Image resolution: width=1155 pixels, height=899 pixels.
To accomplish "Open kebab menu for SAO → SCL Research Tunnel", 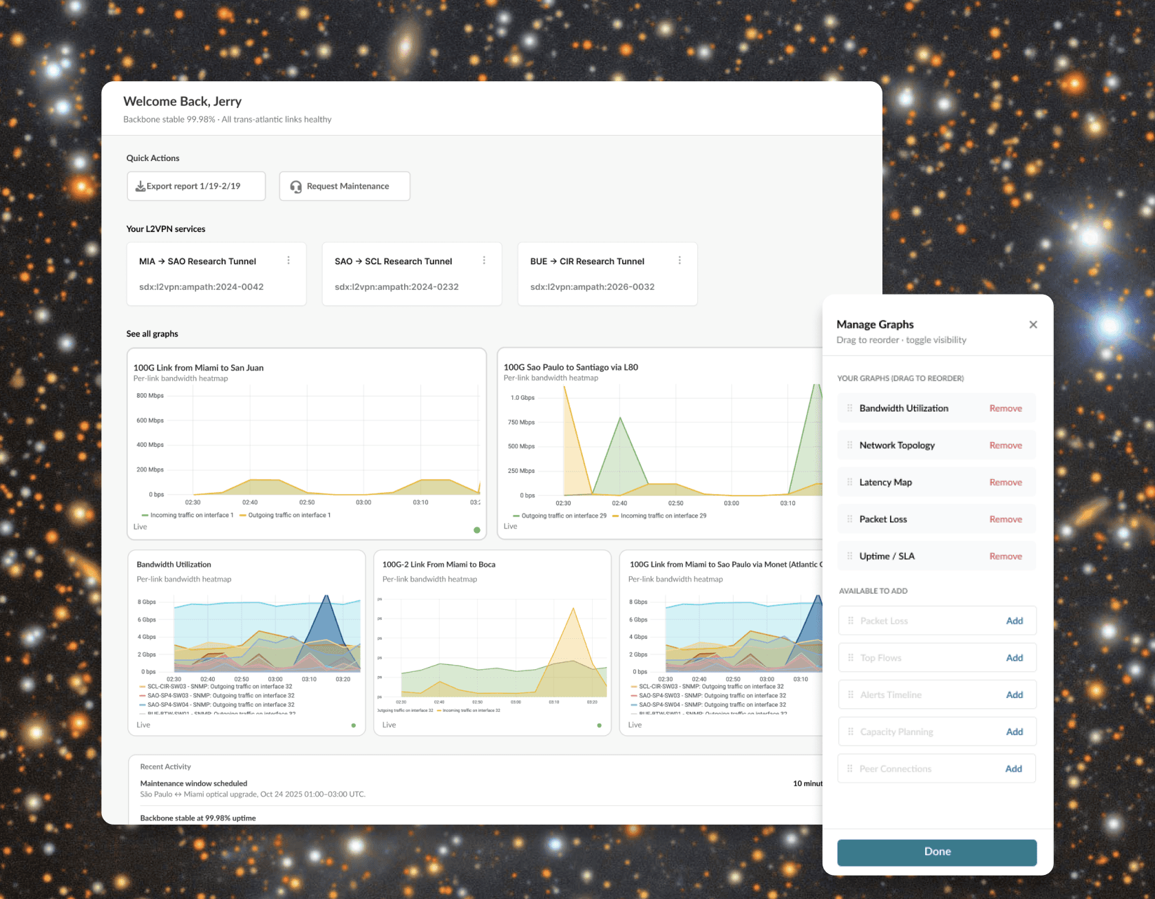I will coord(484,260).
